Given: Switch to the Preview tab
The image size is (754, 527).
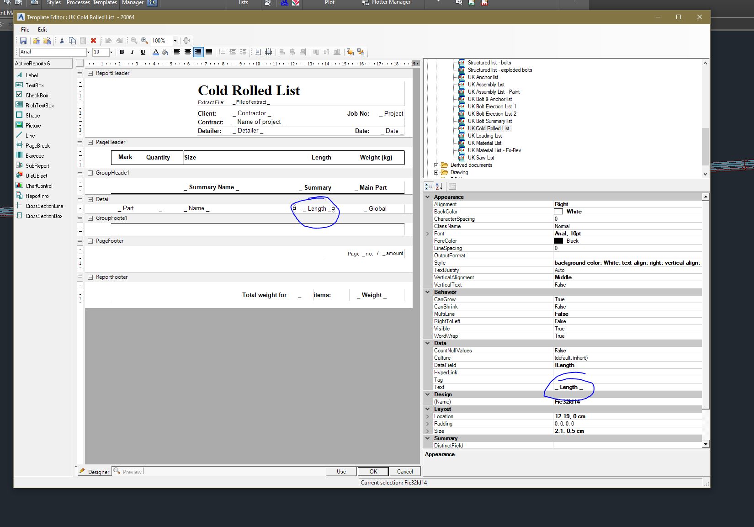Looking at the screenshot, I should [x=128, y=471].
